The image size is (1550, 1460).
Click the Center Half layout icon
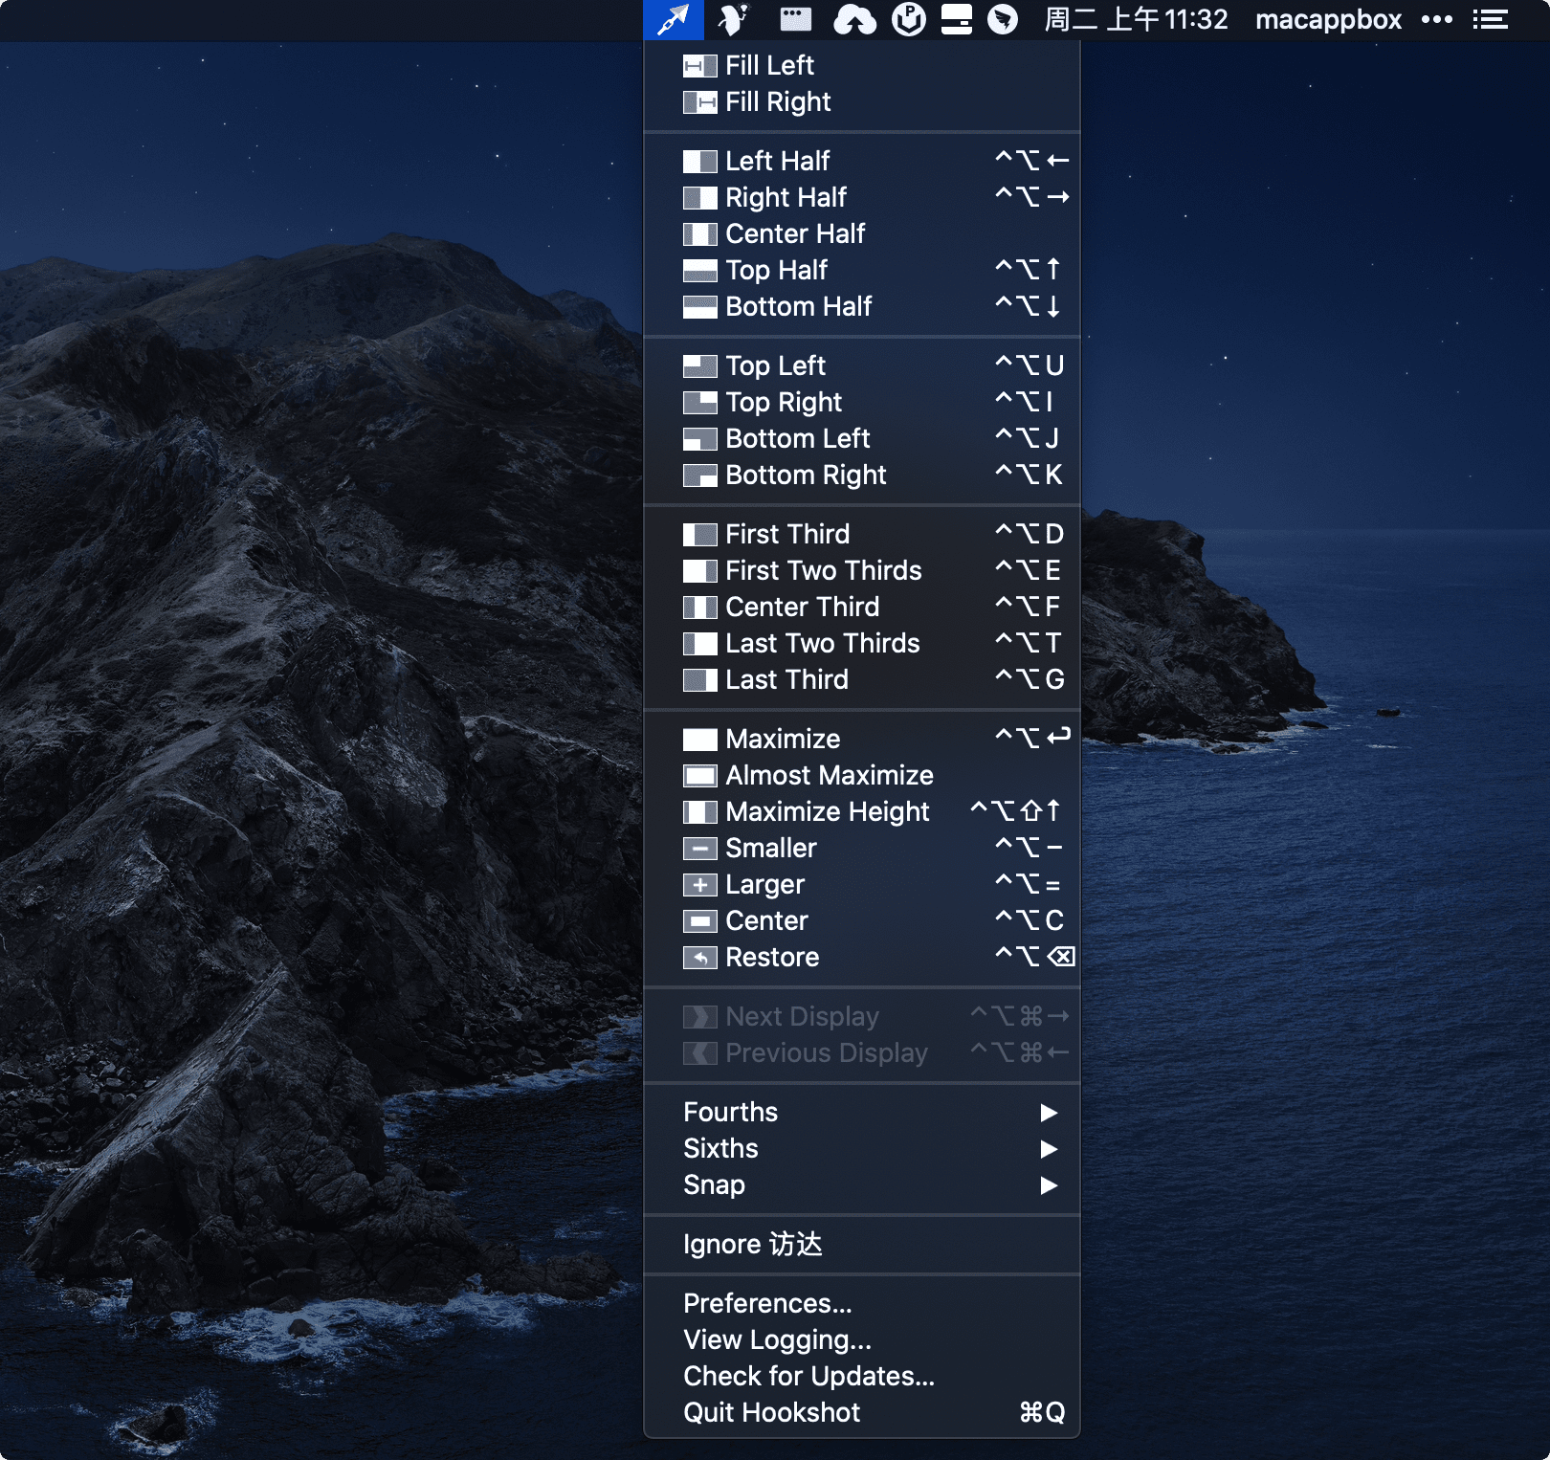tap(699, 234)
